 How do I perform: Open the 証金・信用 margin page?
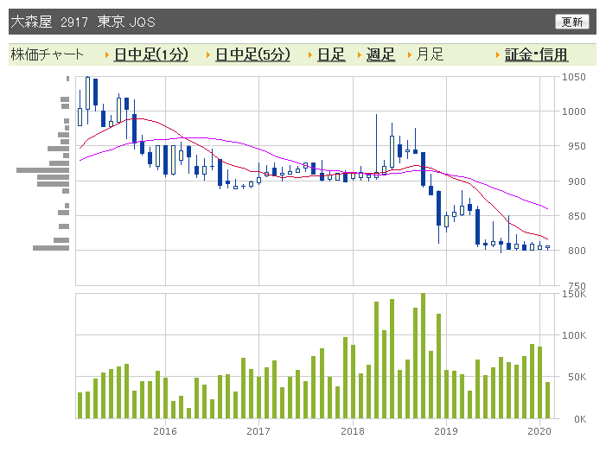536,54
